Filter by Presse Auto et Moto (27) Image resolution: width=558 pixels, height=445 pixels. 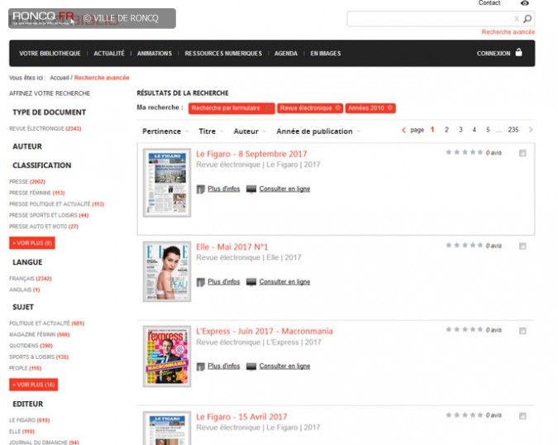pos(44,227)
